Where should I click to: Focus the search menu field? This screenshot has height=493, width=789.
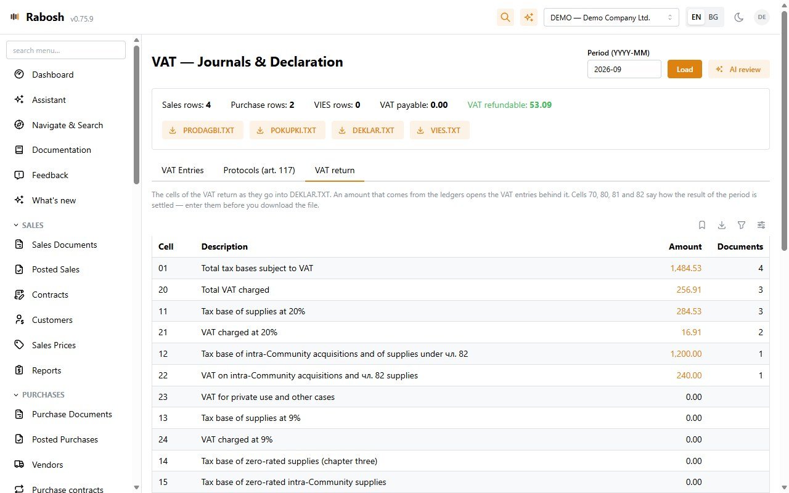[66, 50]
